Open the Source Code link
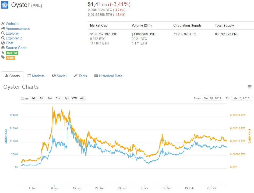Screen dimensions: 254x193 point(16,48)
